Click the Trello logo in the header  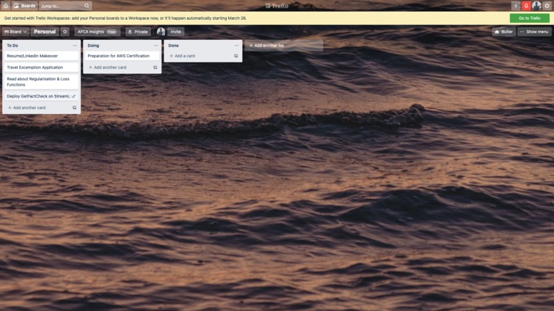(277, 5)
